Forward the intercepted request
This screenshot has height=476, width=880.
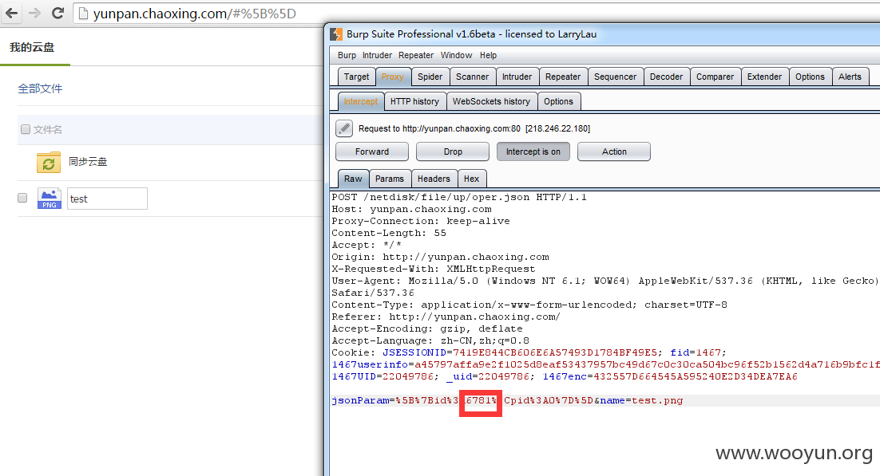(372, 151)
